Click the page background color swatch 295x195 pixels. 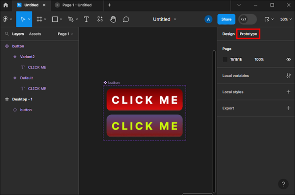(225, 59)
